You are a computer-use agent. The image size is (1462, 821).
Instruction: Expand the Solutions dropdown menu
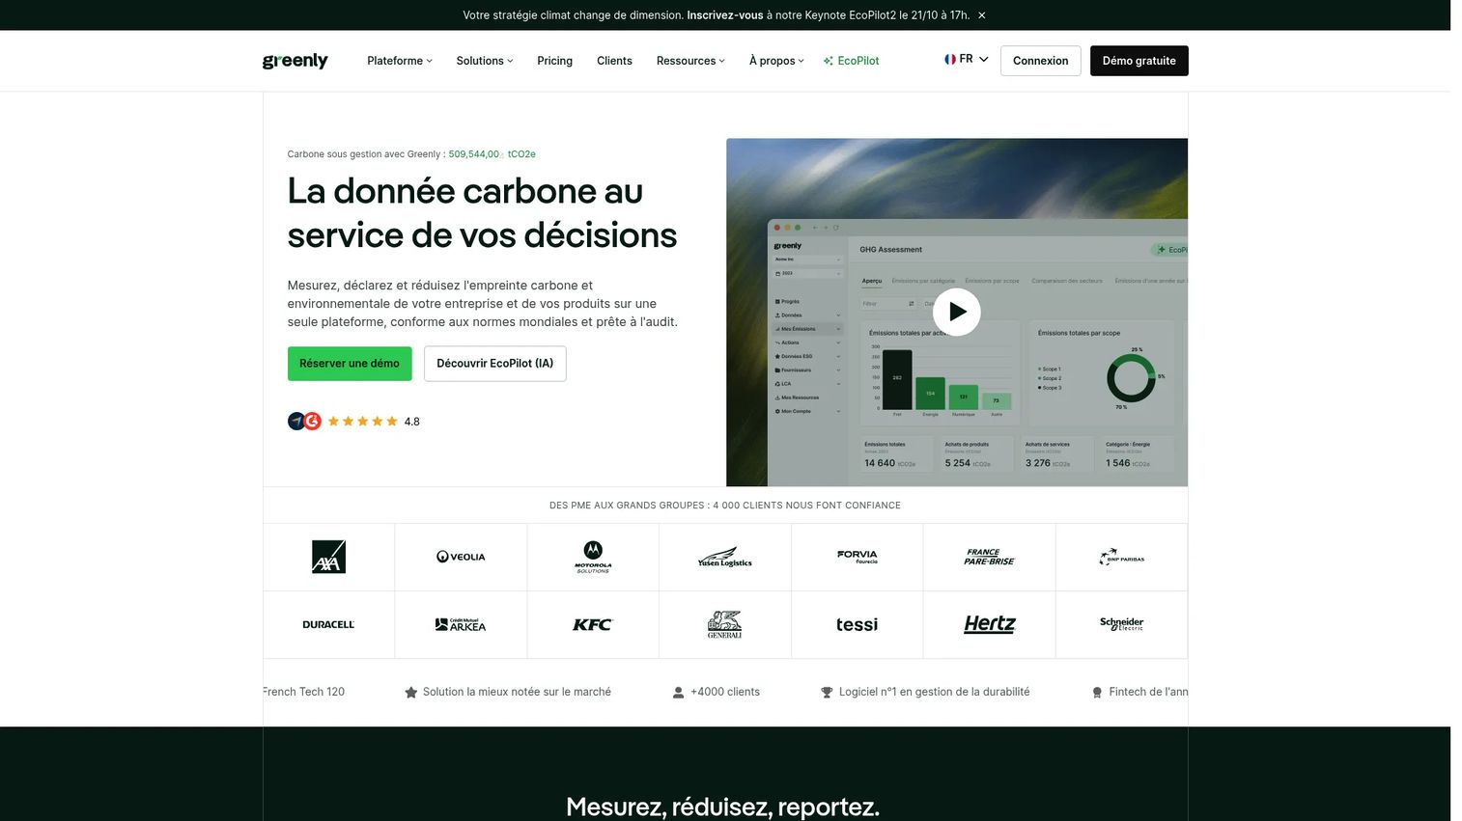[485, 61]
